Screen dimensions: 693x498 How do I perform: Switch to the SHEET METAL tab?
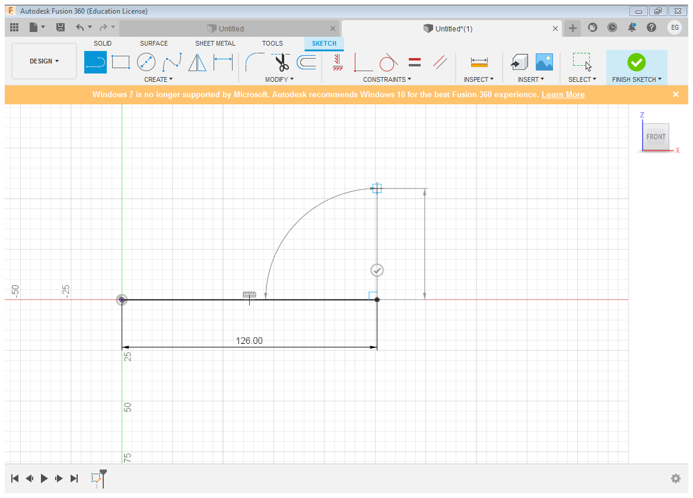pyautogui.click(x=215, y=43)
